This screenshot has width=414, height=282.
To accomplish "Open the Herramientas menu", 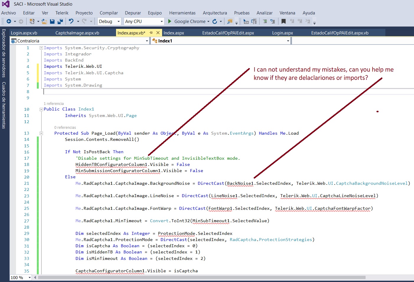I will click(x=182, y=13).
